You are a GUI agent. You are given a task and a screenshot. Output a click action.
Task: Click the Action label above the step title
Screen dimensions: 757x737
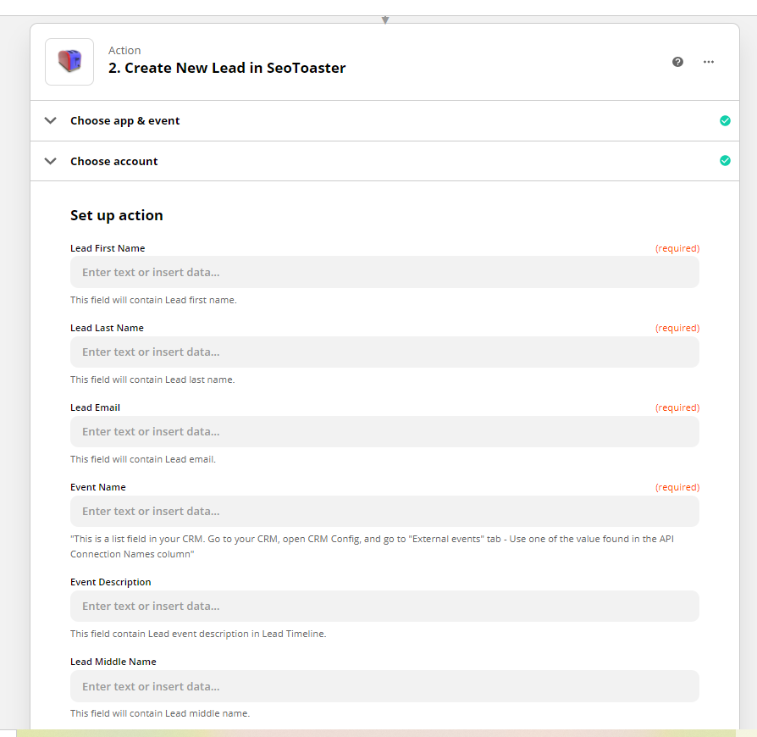pos(124,50)
